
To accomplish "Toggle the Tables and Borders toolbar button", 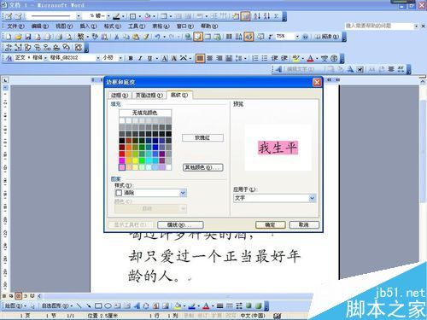I will (197, 37).
